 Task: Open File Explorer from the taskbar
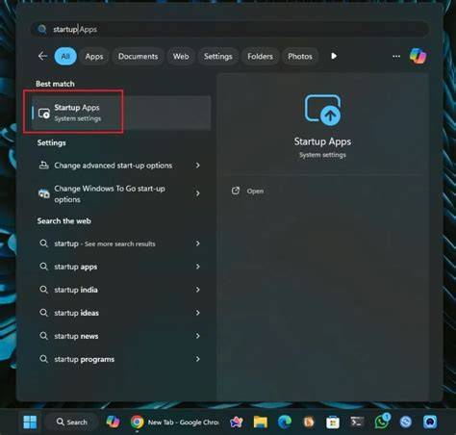point(261,422)
